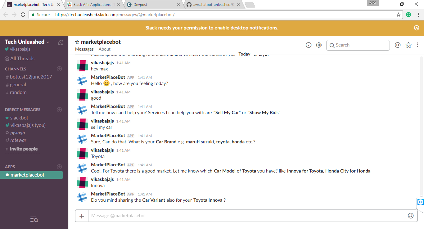Attach file with plus button
Screen dimensions: 424x229
82,216
